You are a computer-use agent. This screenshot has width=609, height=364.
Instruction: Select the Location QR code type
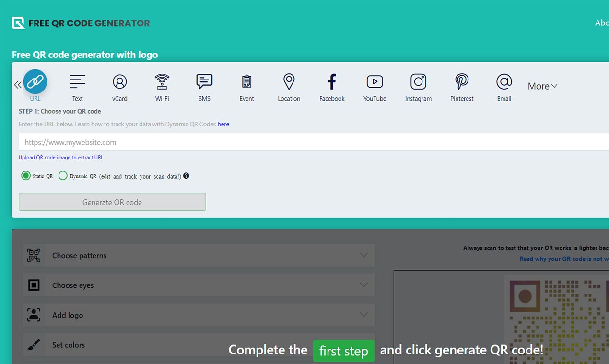click(x=289, y=85)
